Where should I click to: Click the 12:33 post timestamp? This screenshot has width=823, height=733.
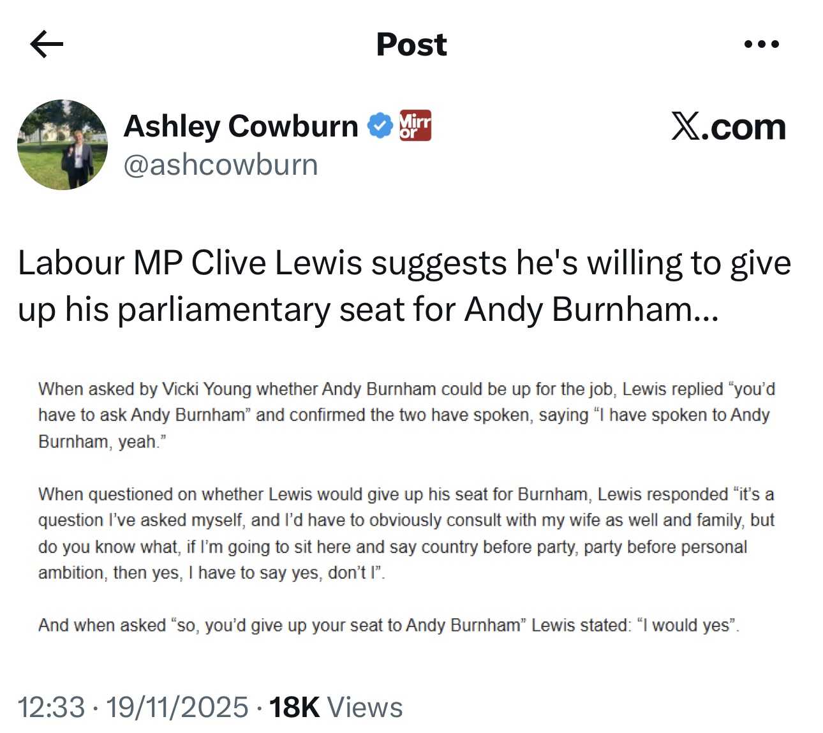tap(50, 707)
